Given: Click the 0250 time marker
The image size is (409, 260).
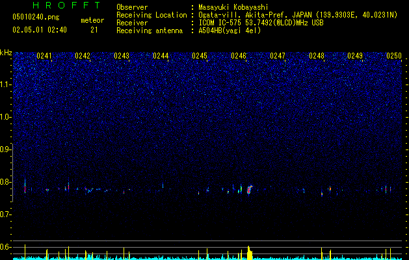Looking at the screenshot, I should (394, 56).
